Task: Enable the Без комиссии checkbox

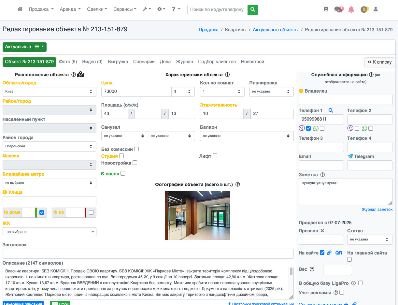Action: click(136, 149)
